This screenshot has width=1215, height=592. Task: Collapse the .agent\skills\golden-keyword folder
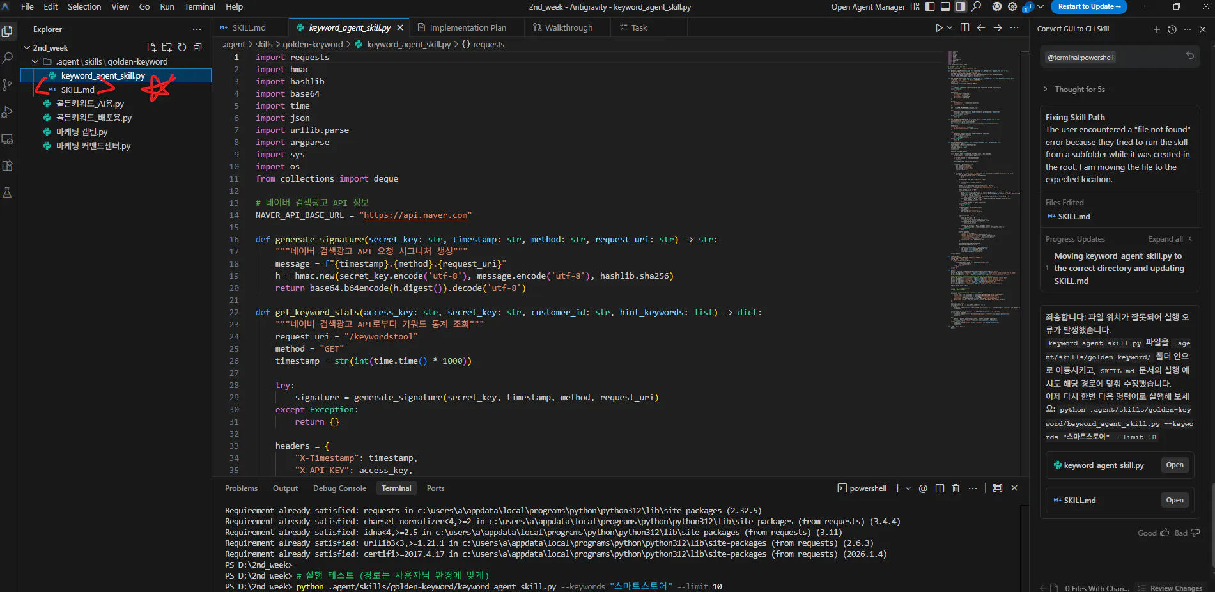pyautogui.click(x=35, y=62)
